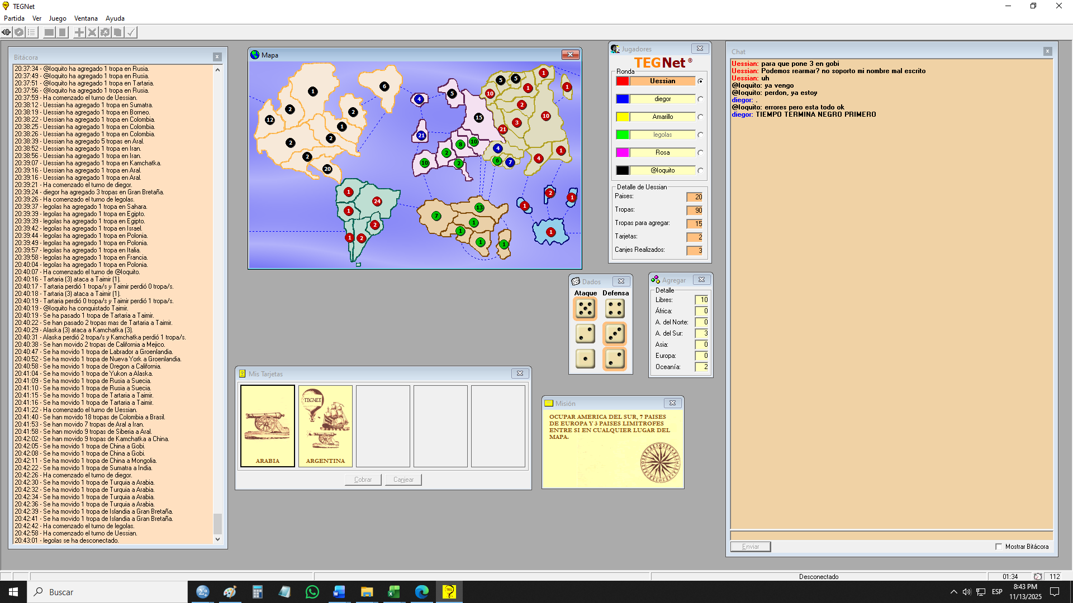The height and width of the screenshot is (603, 1073).
Task: Click legolas green color swatch
Action: [623, 135]
